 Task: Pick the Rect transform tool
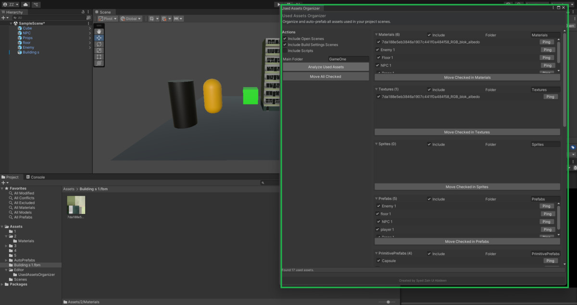coord(99,57)
